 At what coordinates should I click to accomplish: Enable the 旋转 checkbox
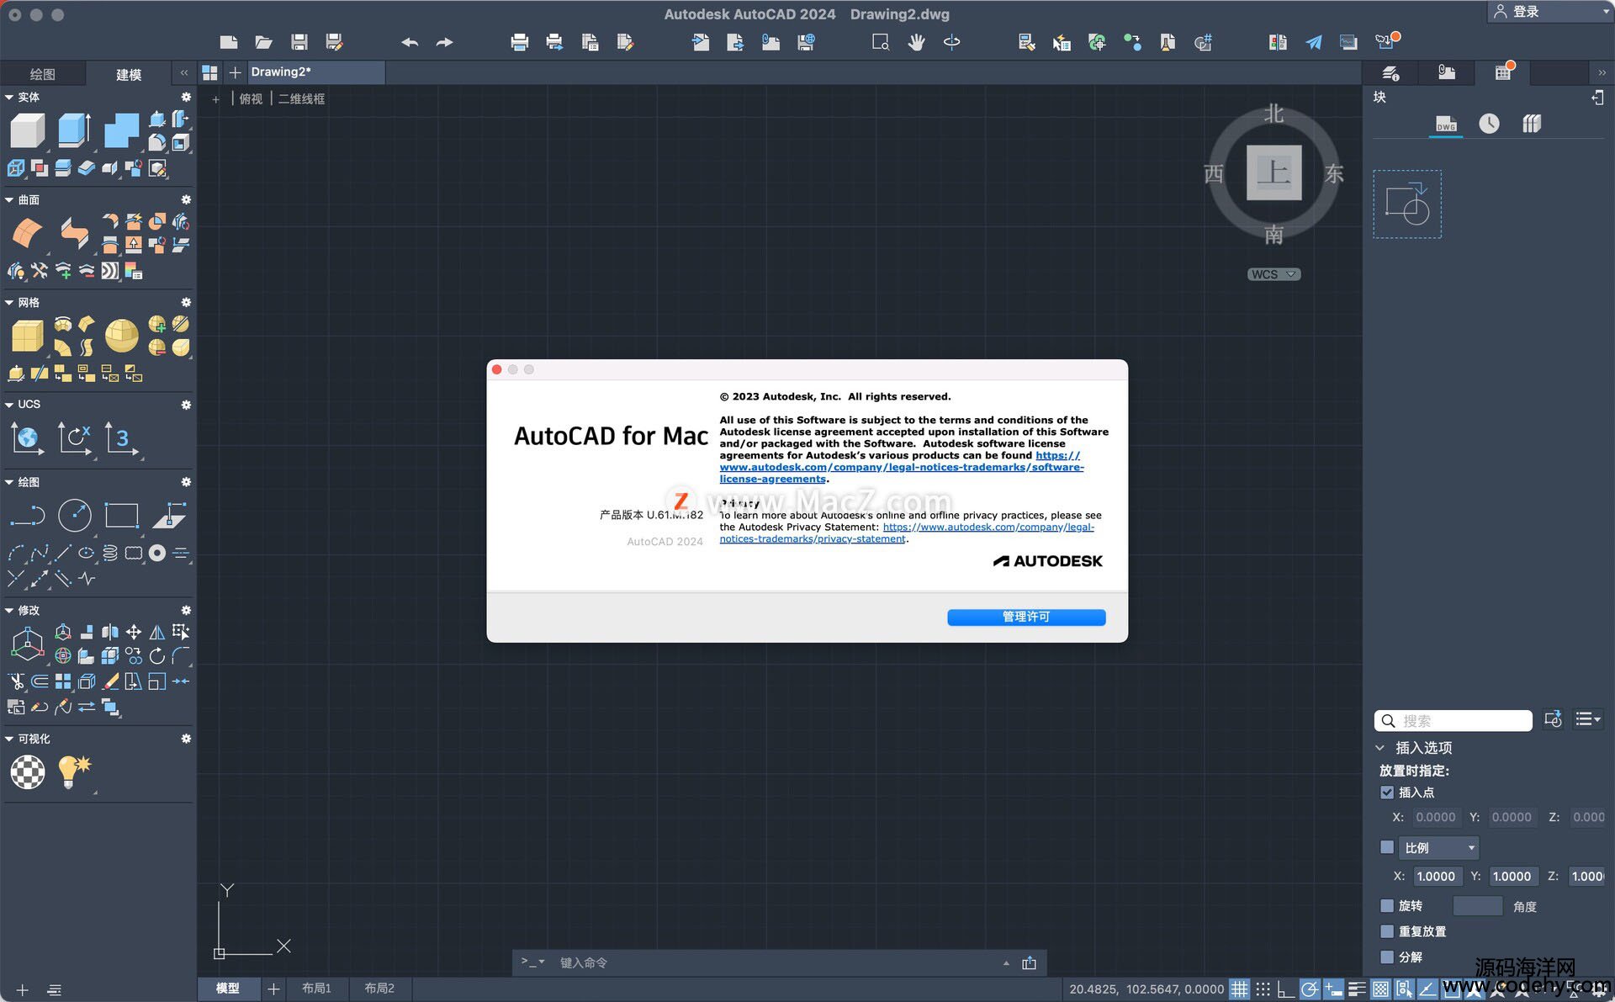1387,906
